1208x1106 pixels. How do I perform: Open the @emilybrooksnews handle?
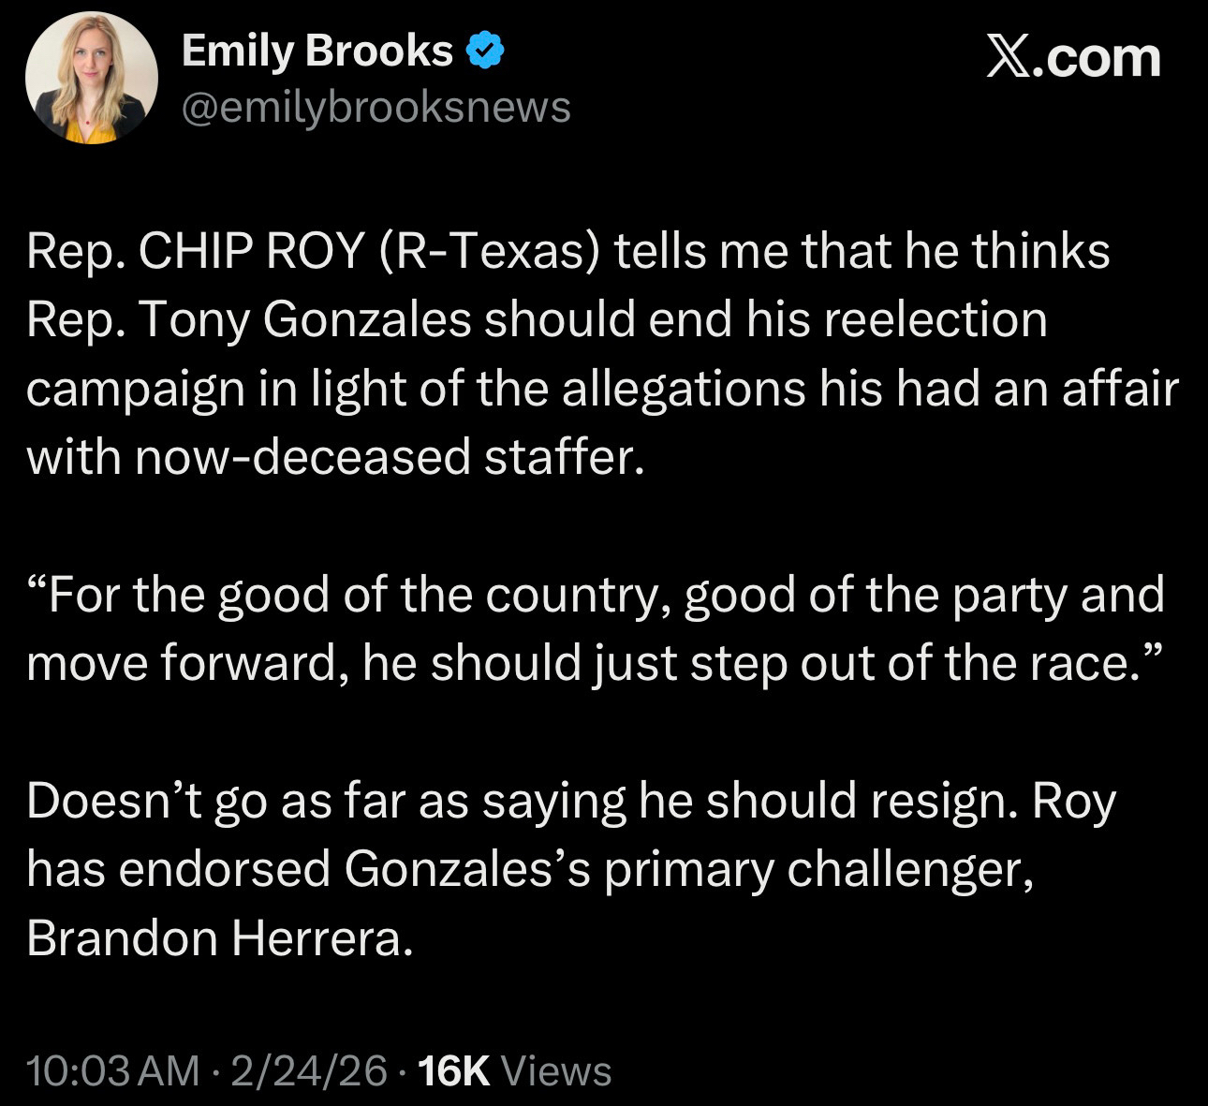[376, 107]
